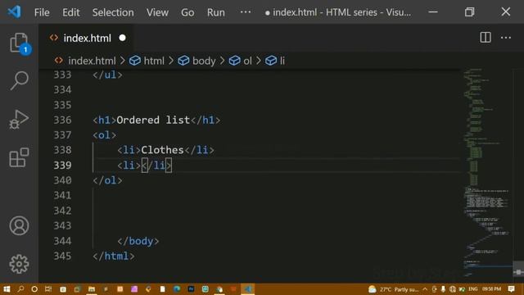Viewport: 524px width, 295px height.
Task: Select the index.html editor tab
Action: pyautogui.click(x=87, y=39)
